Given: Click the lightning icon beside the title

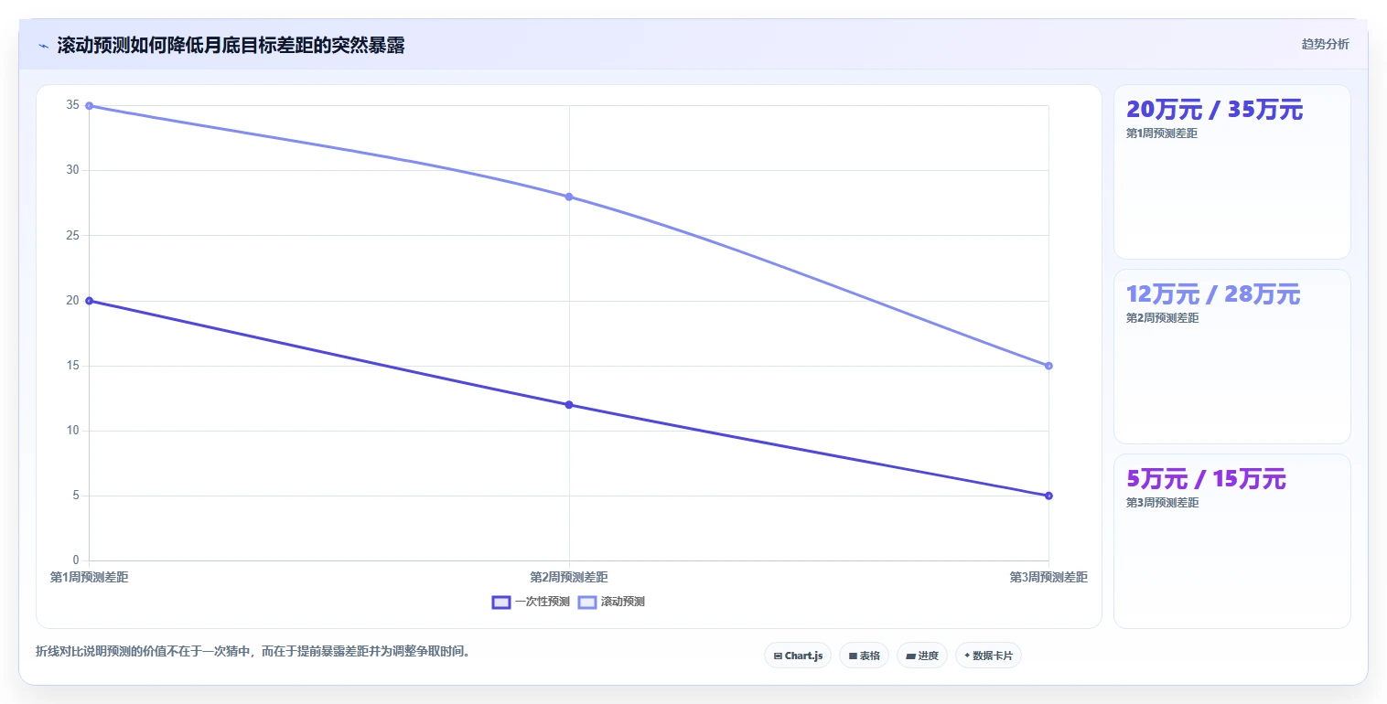Looking at the screenshot, I should click(x=43, y=46).
